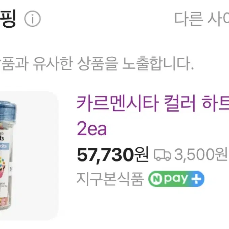
Task: Click the 원 currency mark after 57,730
Action: click(142, 154)
